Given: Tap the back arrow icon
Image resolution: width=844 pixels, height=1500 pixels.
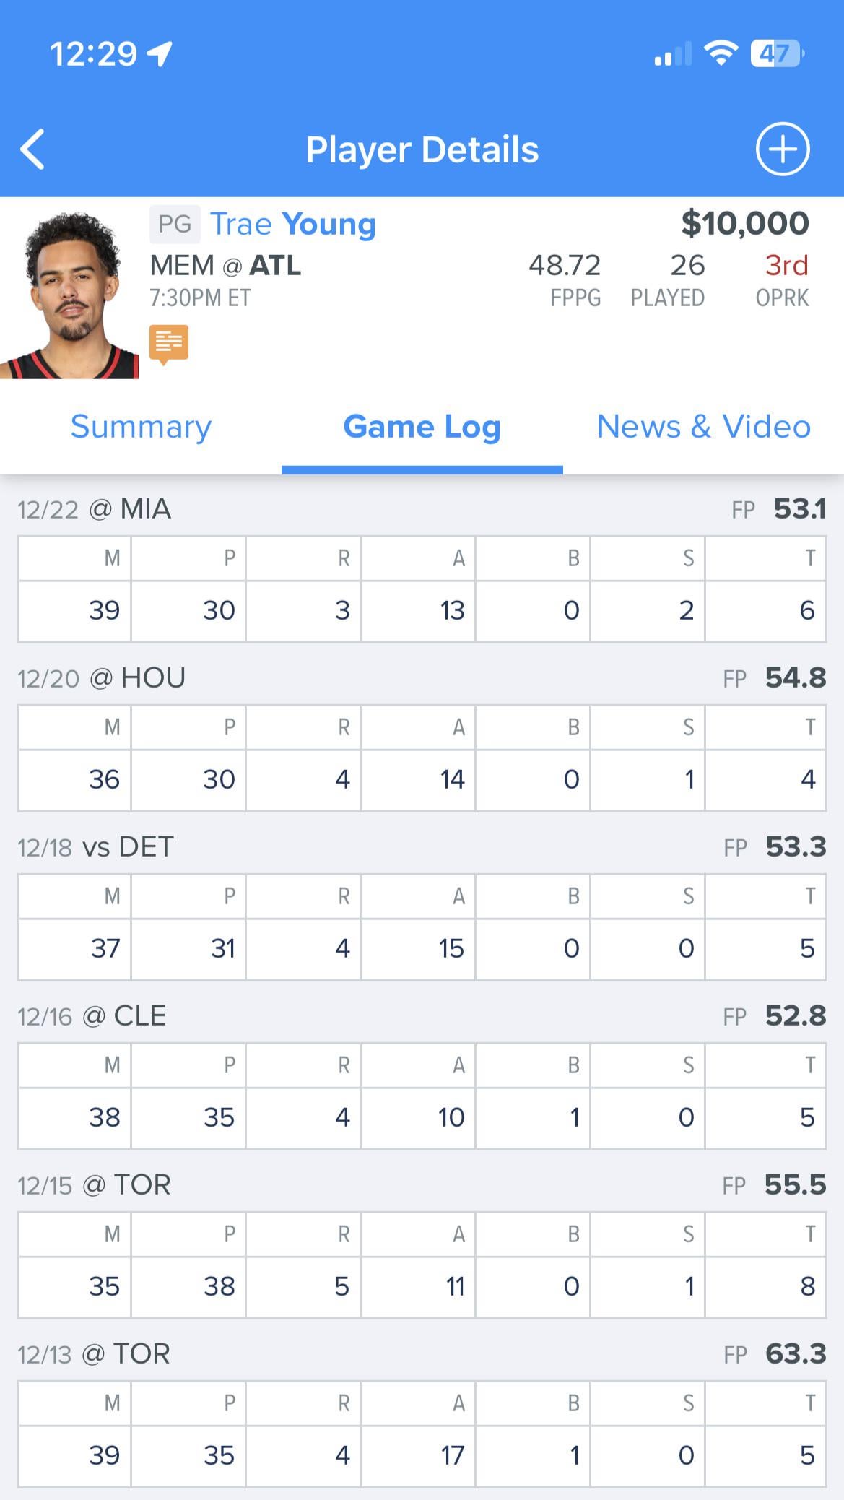Looking at the screenshot, I should 33,149.
